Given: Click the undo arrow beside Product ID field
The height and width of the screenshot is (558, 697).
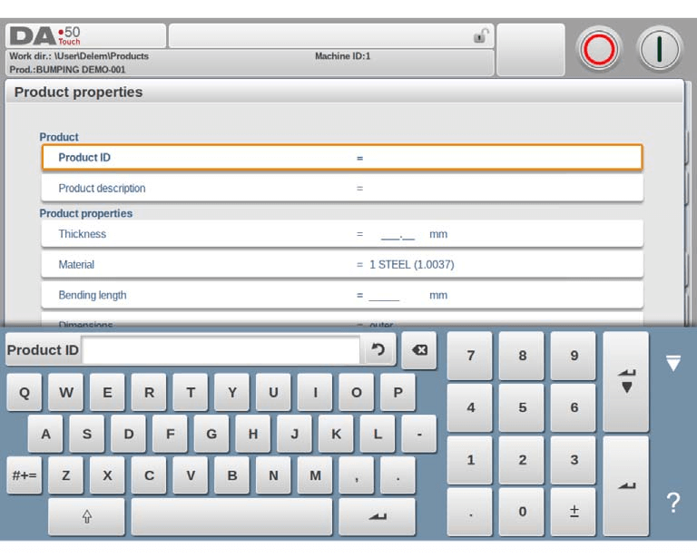Looking at the screenshot, I should 378,350.
